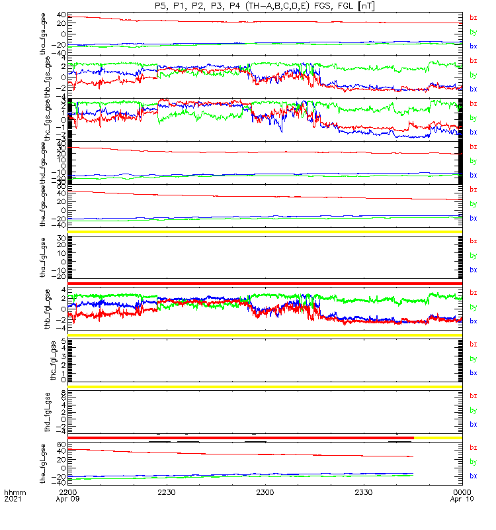The width and height of the screenshot is (496, 530).
Task: Click yellow status bar above thd_fgl_gse panel
Action: 265,387
